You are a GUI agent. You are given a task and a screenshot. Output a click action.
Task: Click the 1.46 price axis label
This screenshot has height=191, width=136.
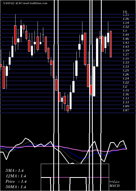[x=126, y=39]
